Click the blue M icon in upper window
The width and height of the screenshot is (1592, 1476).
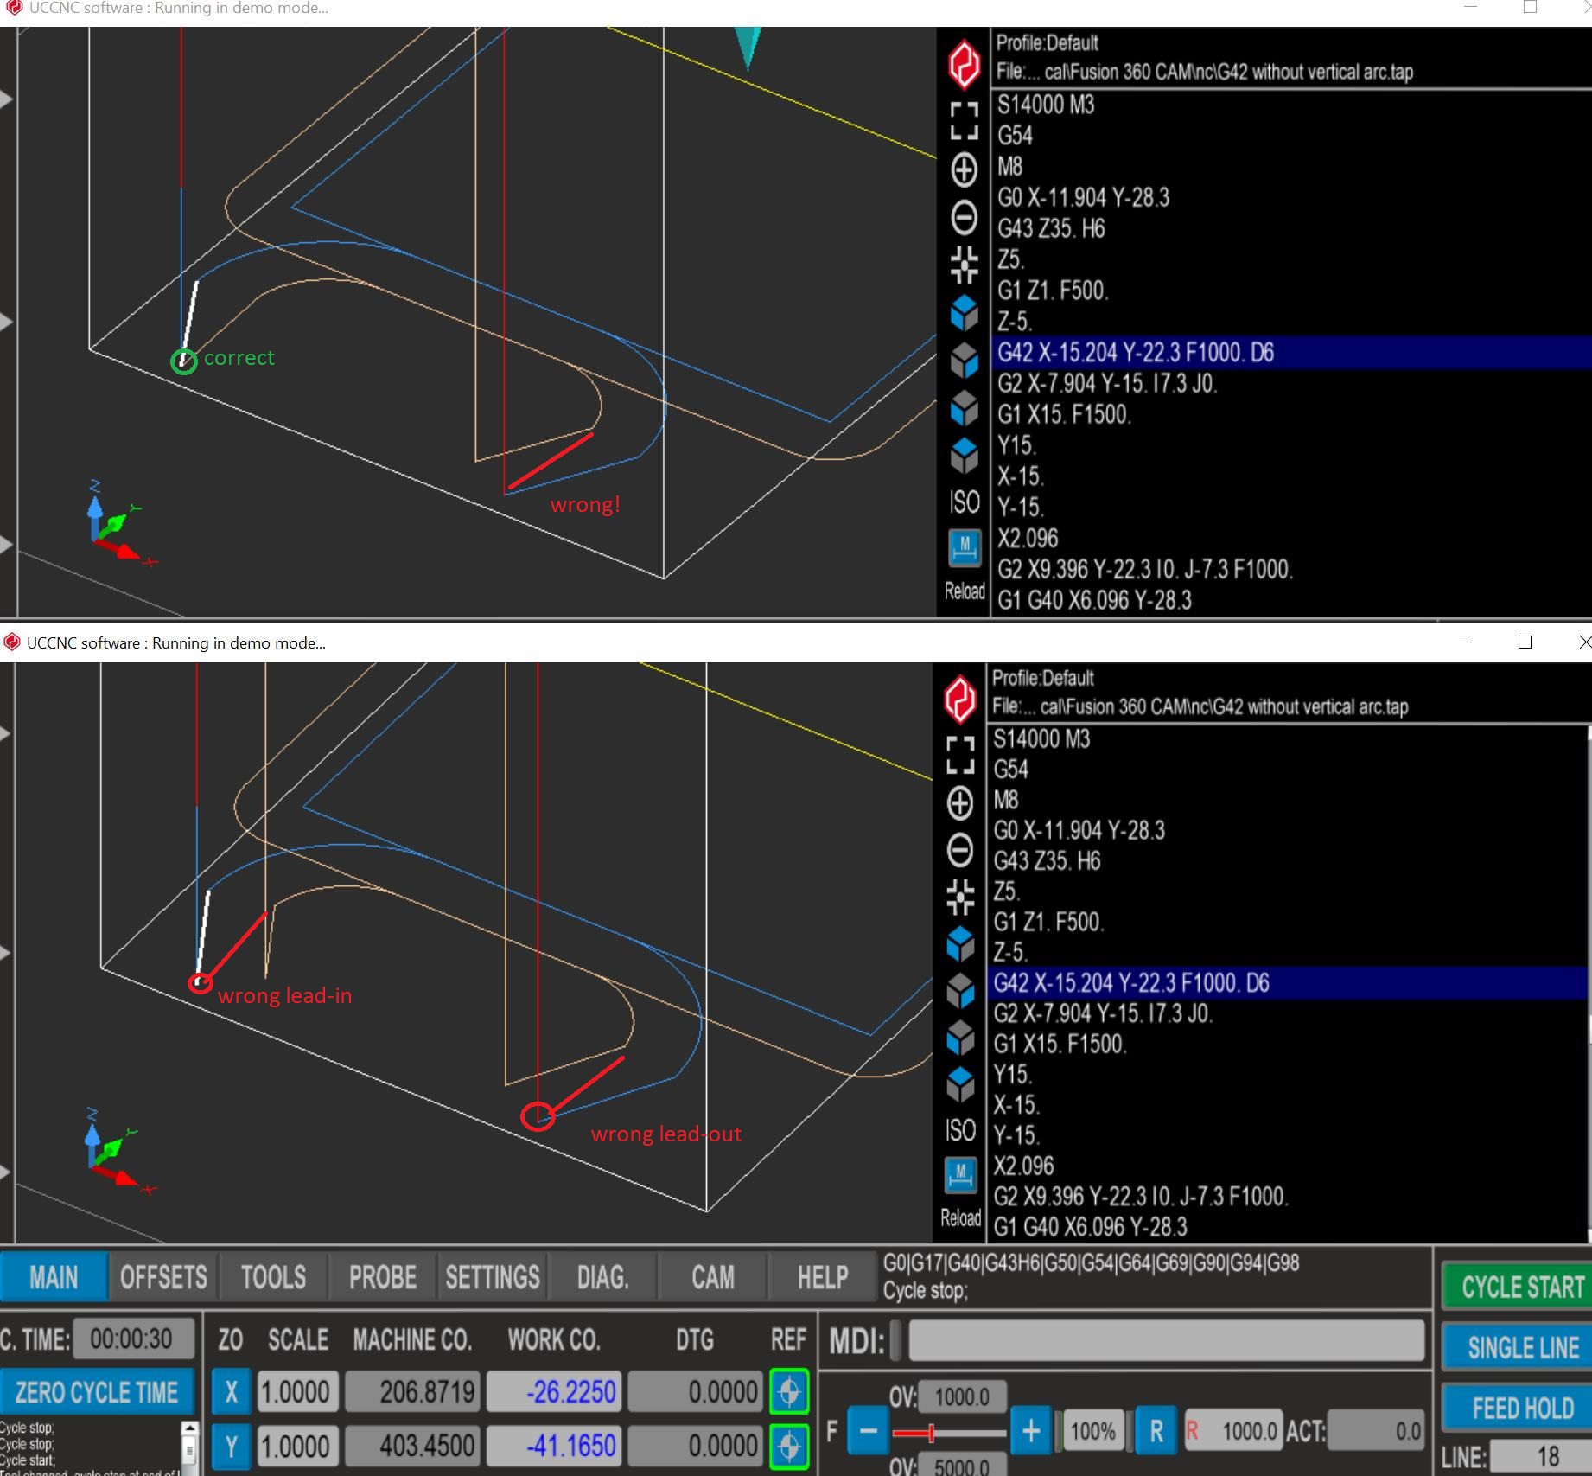[965, 546]
